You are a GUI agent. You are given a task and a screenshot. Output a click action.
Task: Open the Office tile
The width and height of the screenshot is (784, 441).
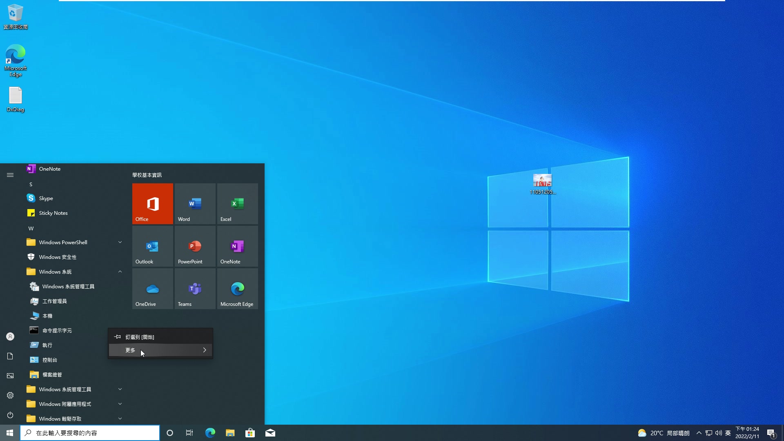pos(152,204)
